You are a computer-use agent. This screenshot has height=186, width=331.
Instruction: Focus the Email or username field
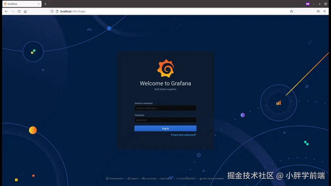[x=165, y=108]
